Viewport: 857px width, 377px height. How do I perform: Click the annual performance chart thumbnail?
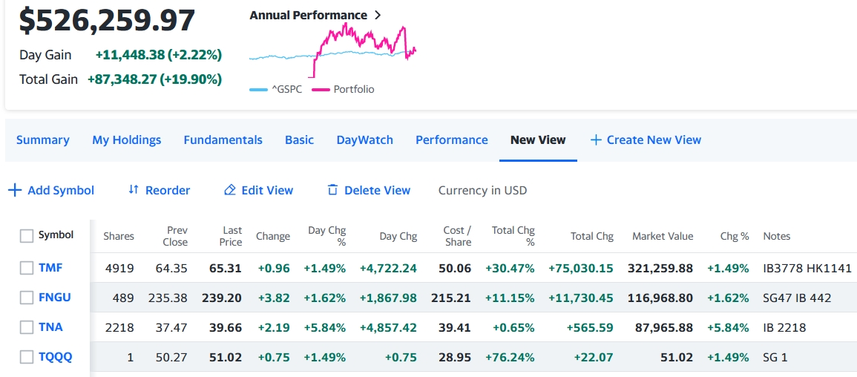pyautogui.click(x=332, y=50)
